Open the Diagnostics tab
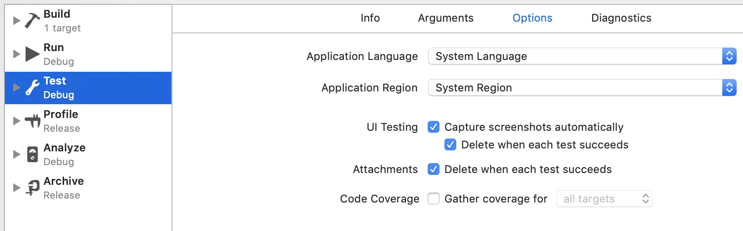 tap(621, 18)
